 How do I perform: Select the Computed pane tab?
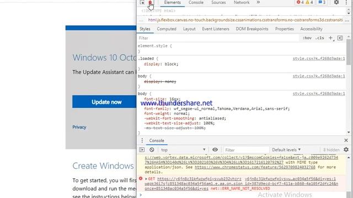[x=167, y=29]
